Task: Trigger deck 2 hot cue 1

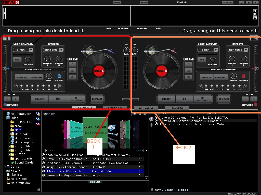Action: pos(188,64)
